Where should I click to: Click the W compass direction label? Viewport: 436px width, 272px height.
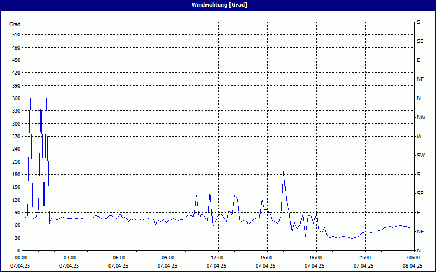point(419,137)
